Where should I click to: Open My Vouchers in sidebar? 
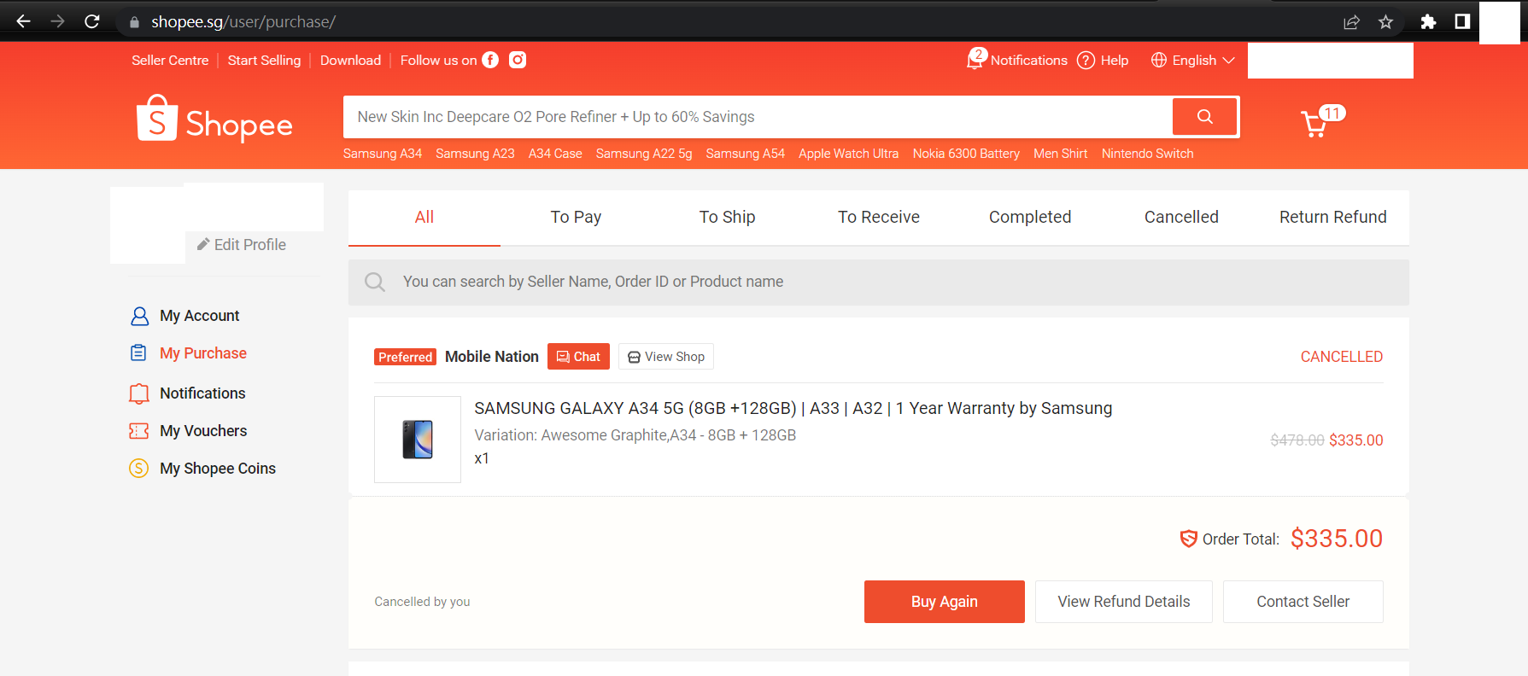coord(203,431)
